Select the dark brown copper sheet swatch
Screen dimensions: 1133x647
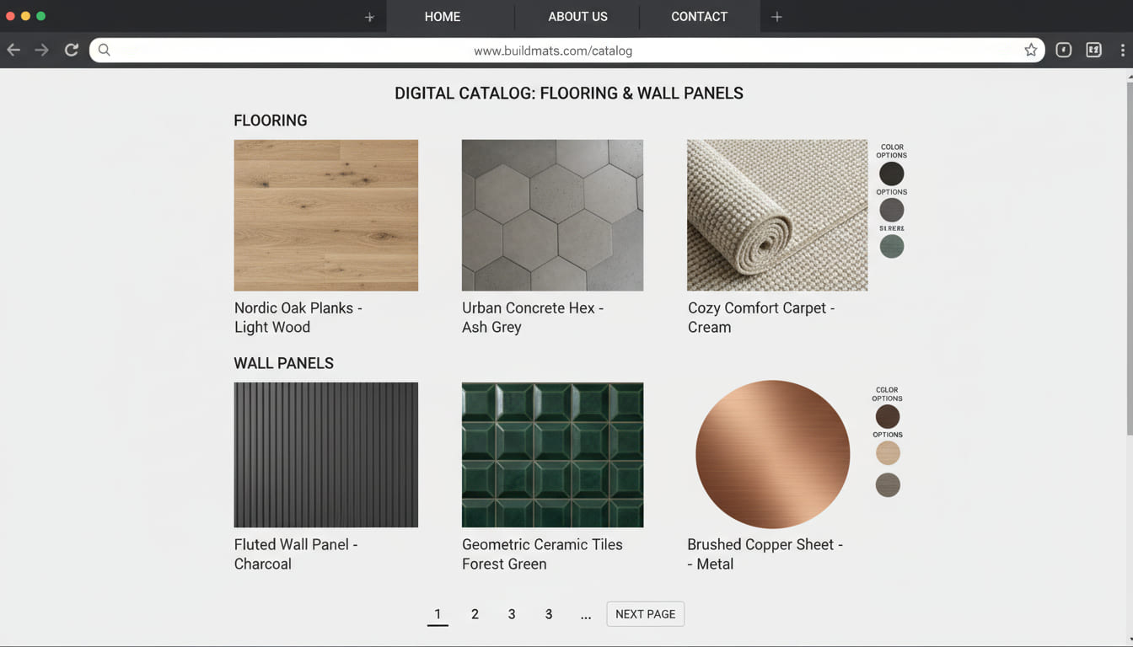tap(887, 416)
